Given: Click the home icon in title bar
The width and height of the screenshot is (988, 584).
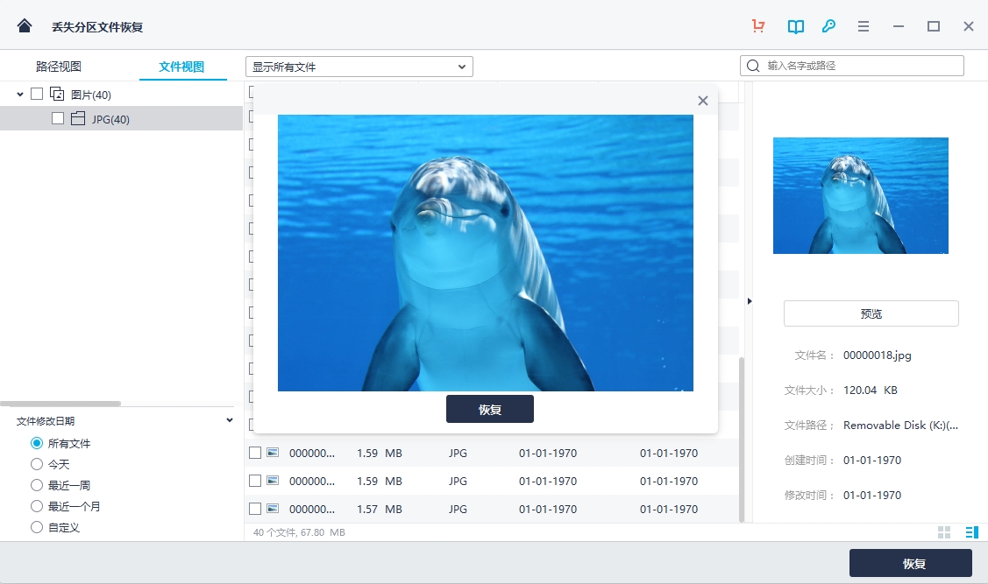Looking at the screenshot, I should (25, 26).
